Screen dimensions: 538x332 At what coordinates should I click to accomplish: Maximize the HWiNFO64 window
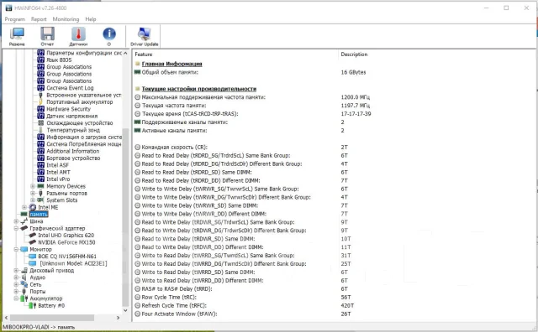coord(506,8)
